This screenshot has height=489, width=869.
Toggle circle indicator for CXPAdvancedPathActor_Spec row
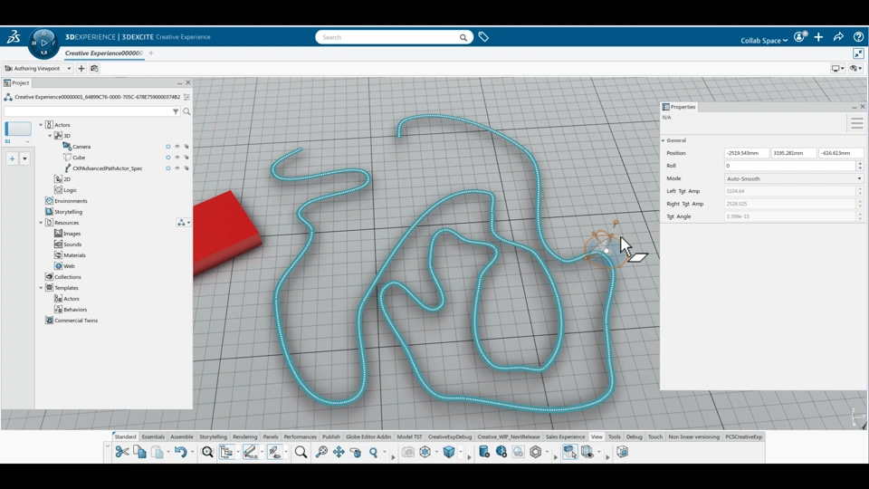click(168, 168)
